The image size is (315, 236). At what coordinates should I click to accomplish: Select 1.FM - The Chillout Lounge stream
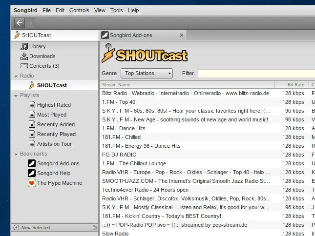[x=208, y=163]
